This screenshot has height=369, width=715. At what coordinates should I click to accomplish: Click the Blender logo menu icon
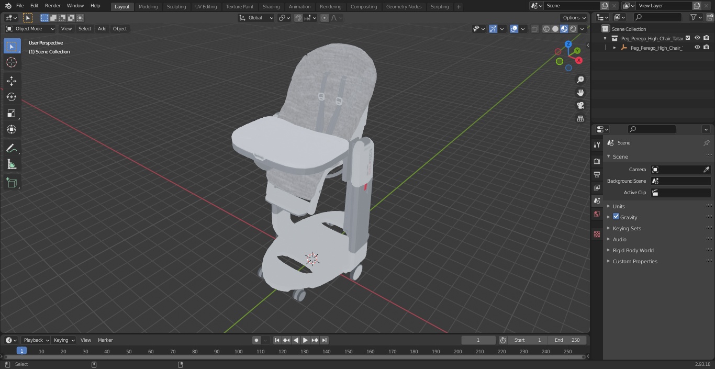tap(8, 6)
